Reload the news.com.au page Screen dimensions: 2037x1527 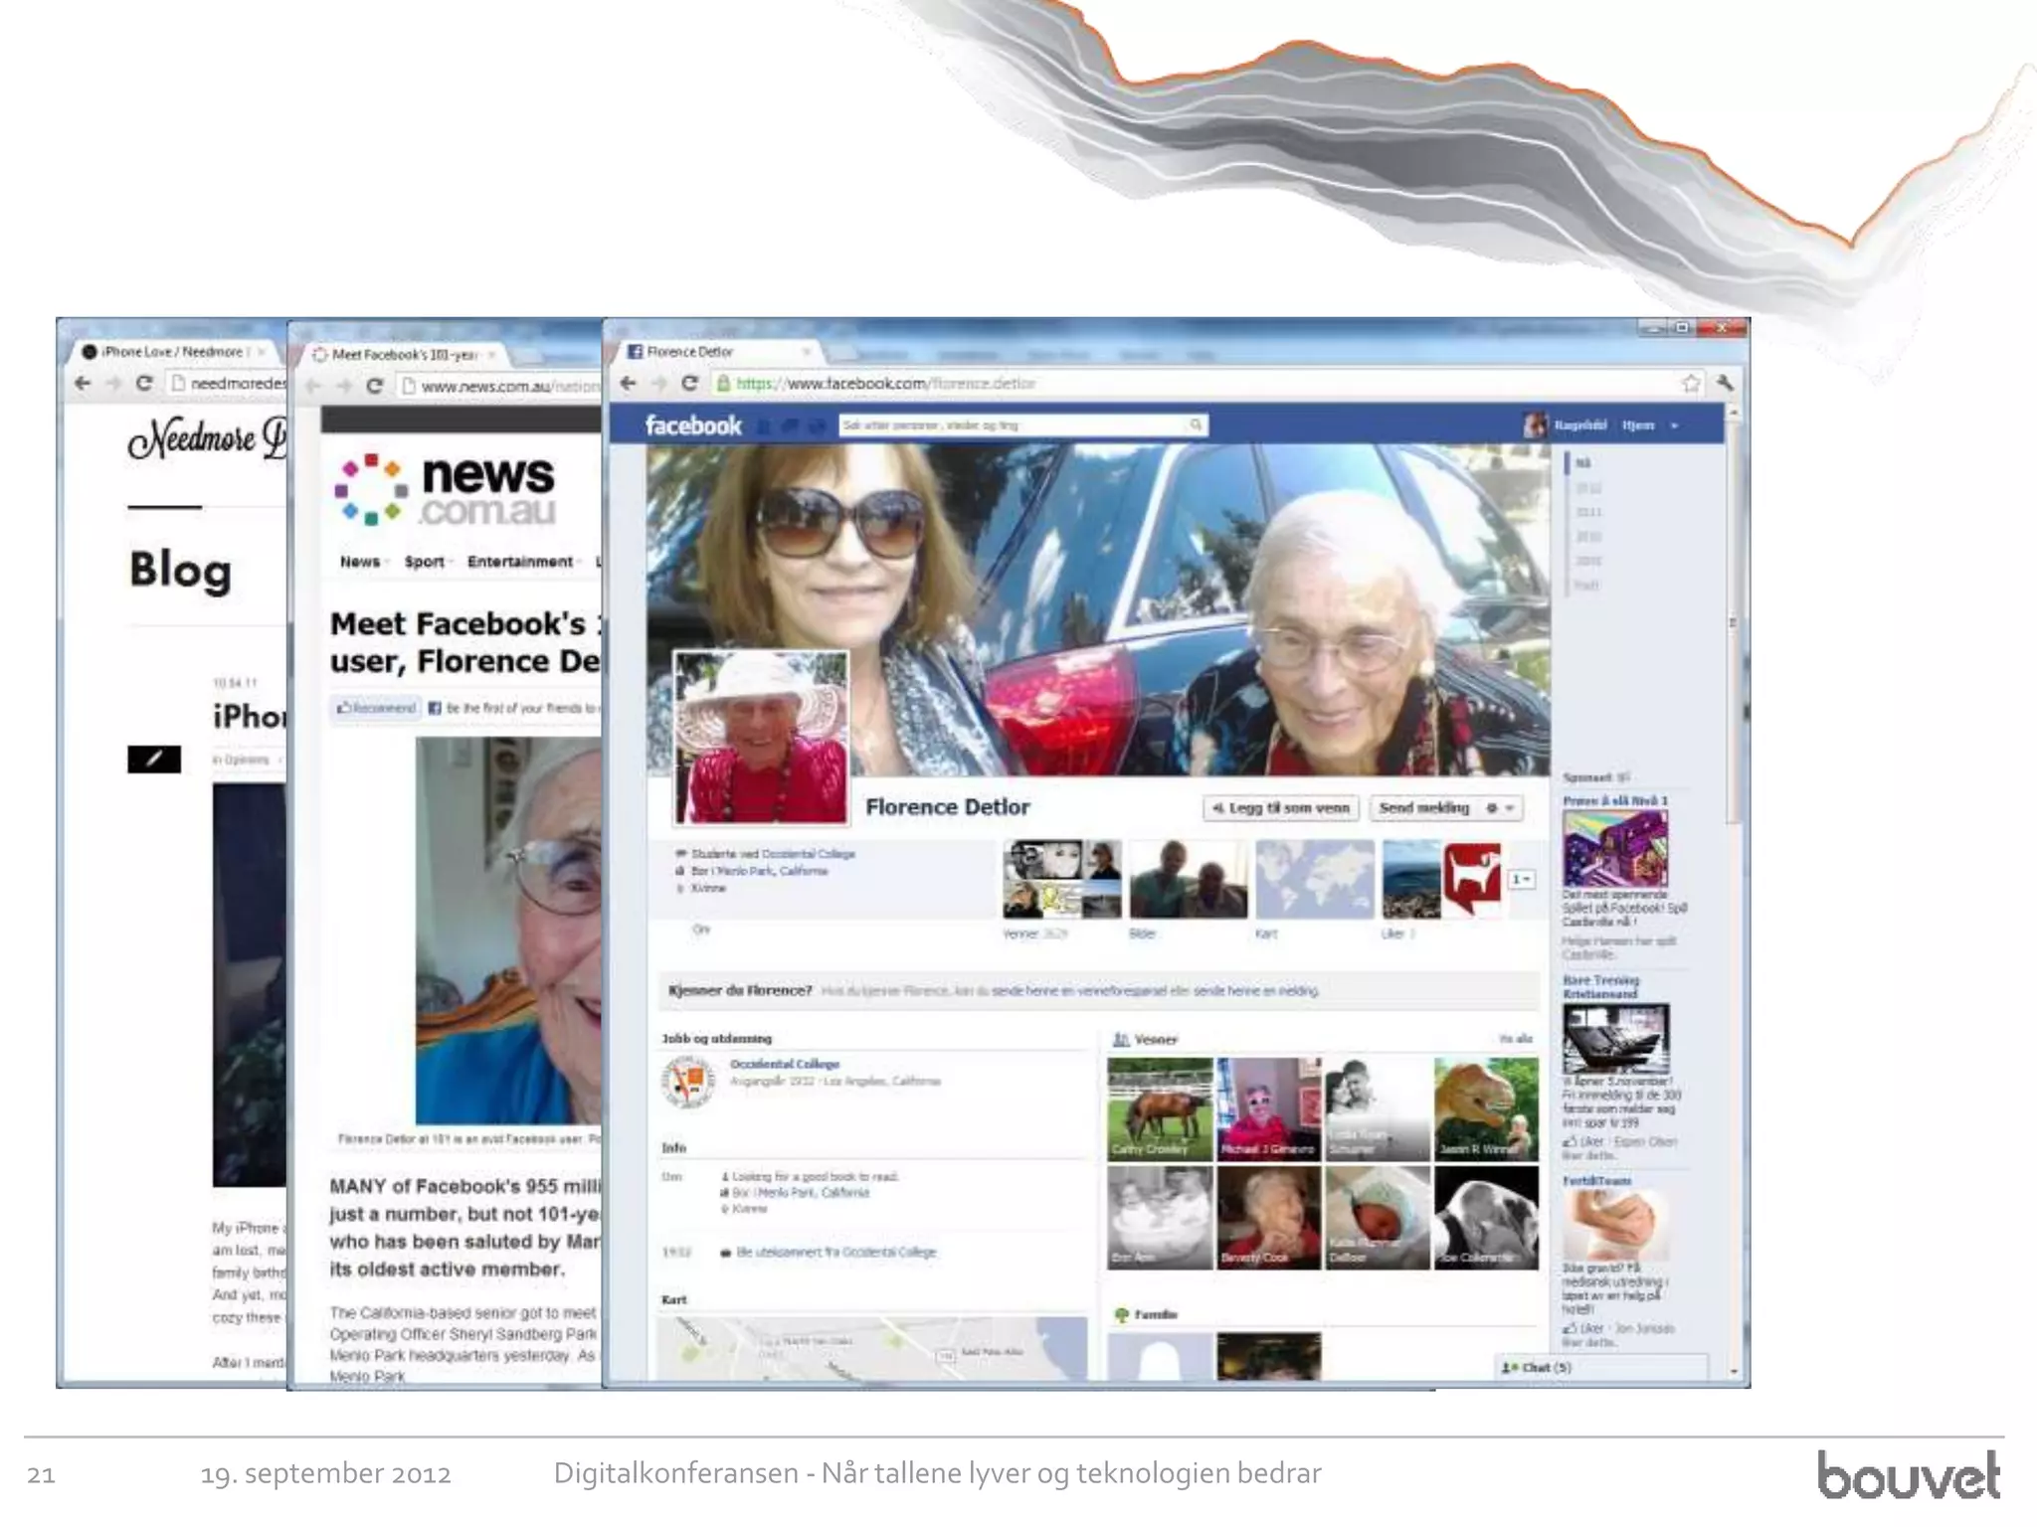(x=374, y=386)
